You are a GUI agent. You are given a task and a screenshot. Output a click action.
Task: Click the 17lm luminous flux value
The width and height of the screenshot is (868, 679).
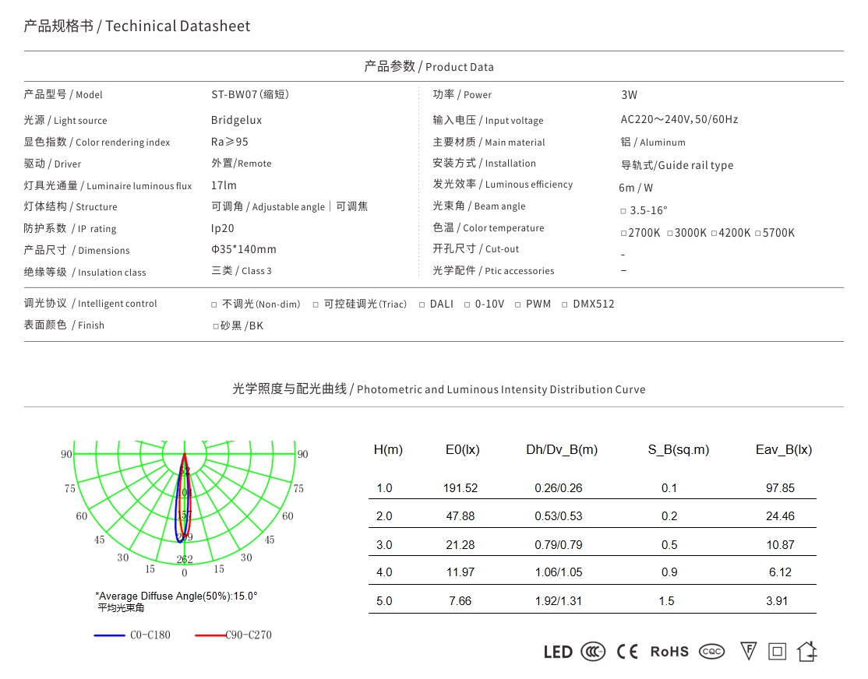point(224,185)
